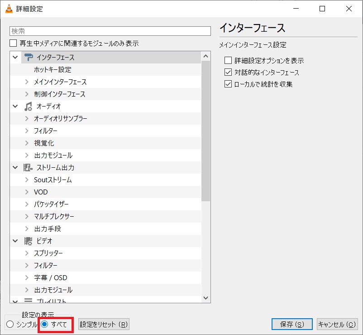Image resolution: width=363 pixels, height=335 pixels.
Task: Toggle 再生中メディアに関連するモジュールのみ表示
Action: pos(12,42)
